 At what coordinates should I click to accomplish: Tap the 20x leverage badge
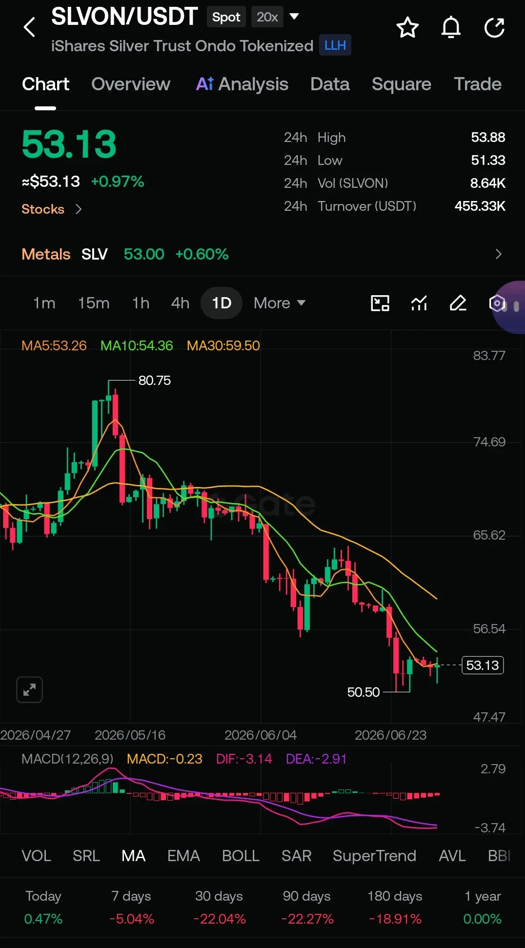(x=267, y=17)
